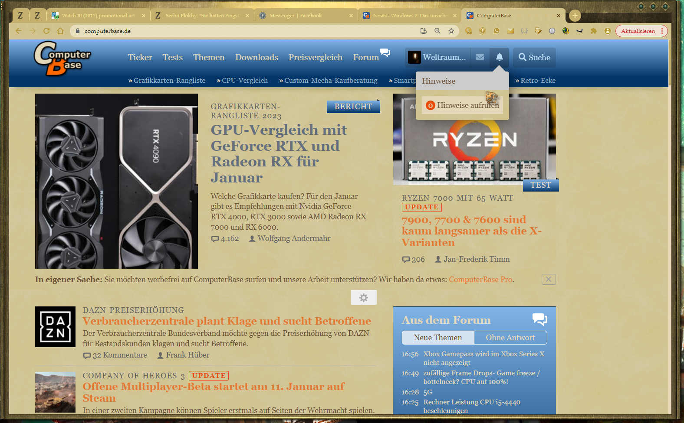Viewport: 684px width, 423px height.
Task: Switch to the Messenger | Facebook tab
Action: coord(306,16)
